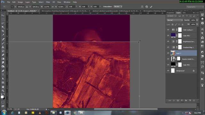The width and height of the screenshot is (205, 115).
Task: Click the Layer 1 thumbnail
Action: (x=173, y=53)
